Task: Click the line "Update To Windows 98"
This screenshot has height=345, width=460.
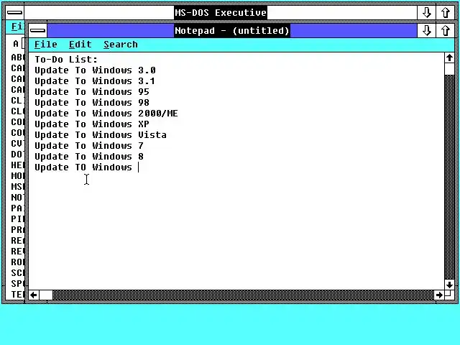Action: pyautogui.click(x=92, y=103)
